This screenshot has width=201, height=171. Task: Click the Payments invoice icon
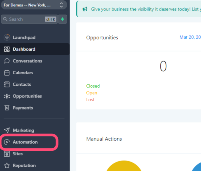pyautogui.click(x=7, y=108)
